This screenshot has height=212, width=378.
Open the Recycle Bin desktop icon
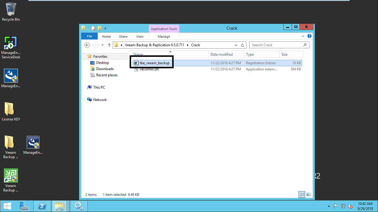coord(11,12)
